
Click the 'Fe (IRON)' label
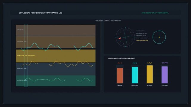click(120, 85)
